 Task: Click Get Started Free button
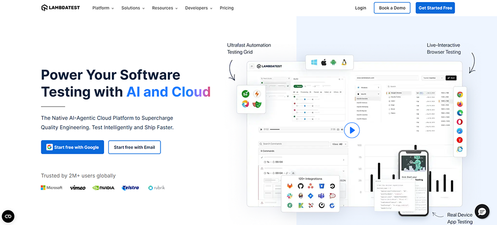coord(435,8)
